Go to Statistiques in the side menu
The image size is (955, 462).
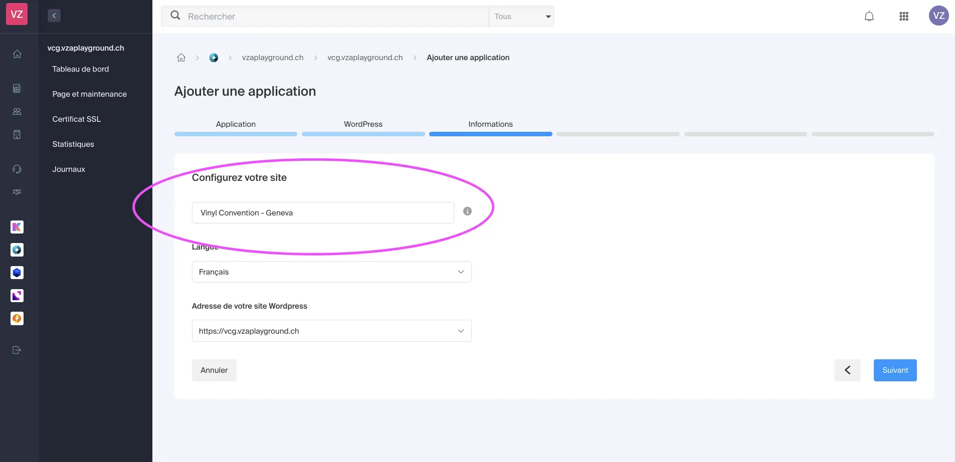click(x=73, y=144)
